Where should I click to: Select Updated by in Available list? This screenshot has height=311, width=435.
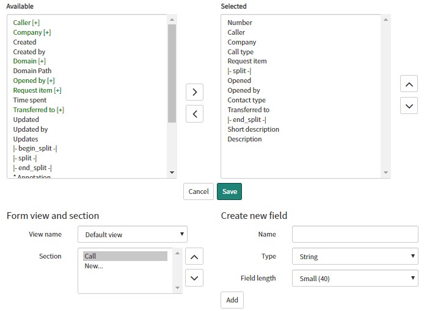click(x=31, y=129)
